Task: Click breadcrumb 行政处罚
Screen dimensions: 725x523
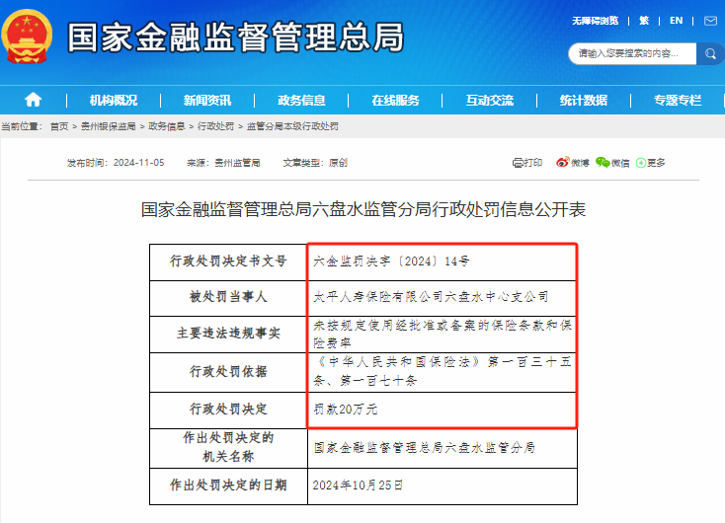Action: [216, 126]
